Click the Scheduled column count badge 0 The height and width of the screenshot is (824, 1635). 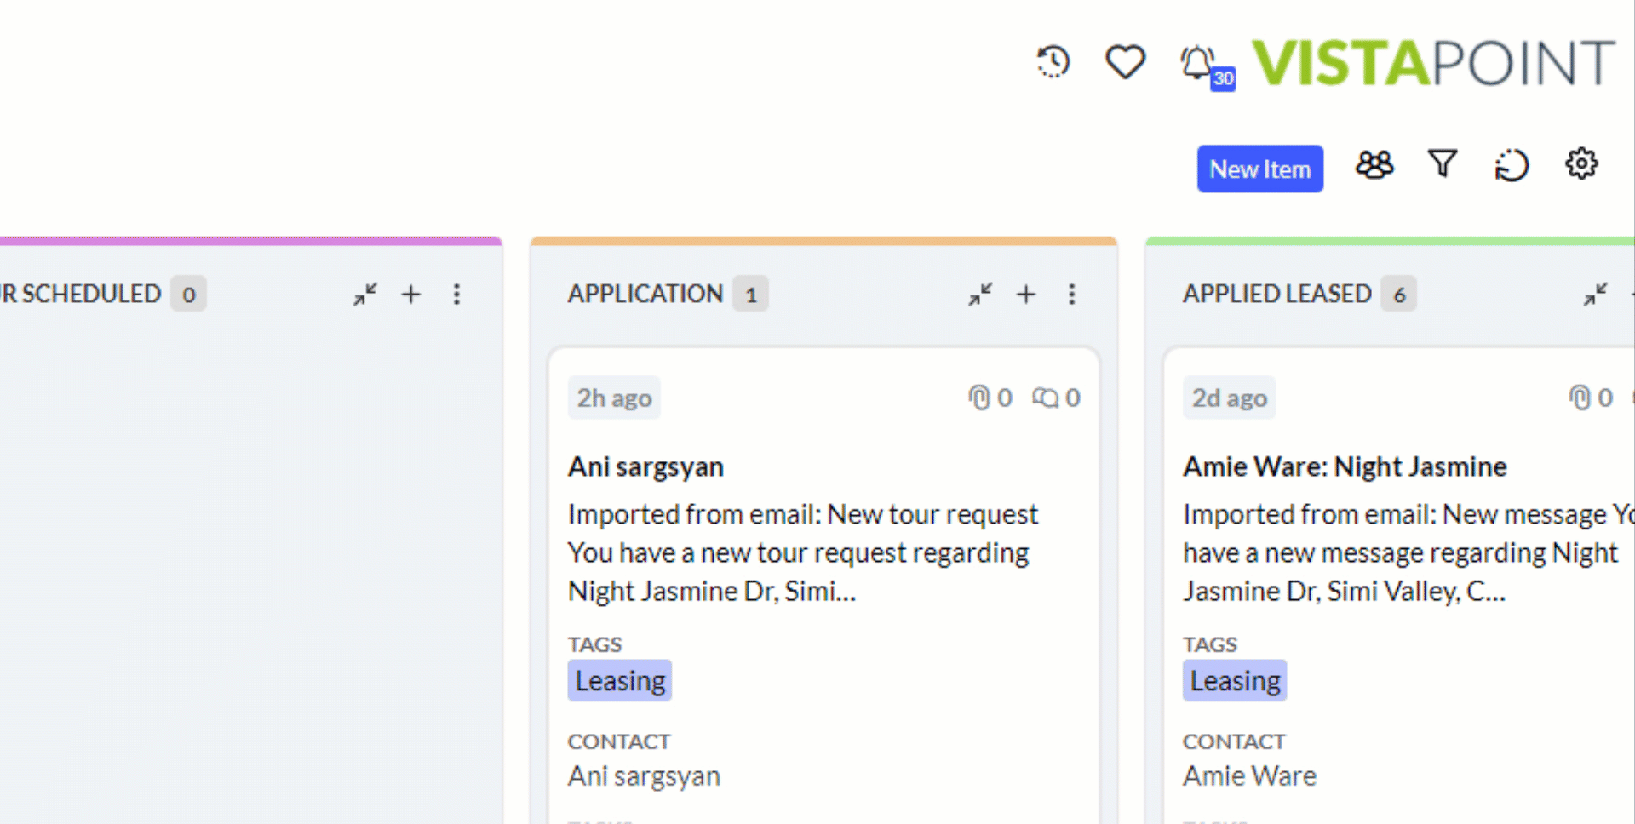[x=188, y=294]
